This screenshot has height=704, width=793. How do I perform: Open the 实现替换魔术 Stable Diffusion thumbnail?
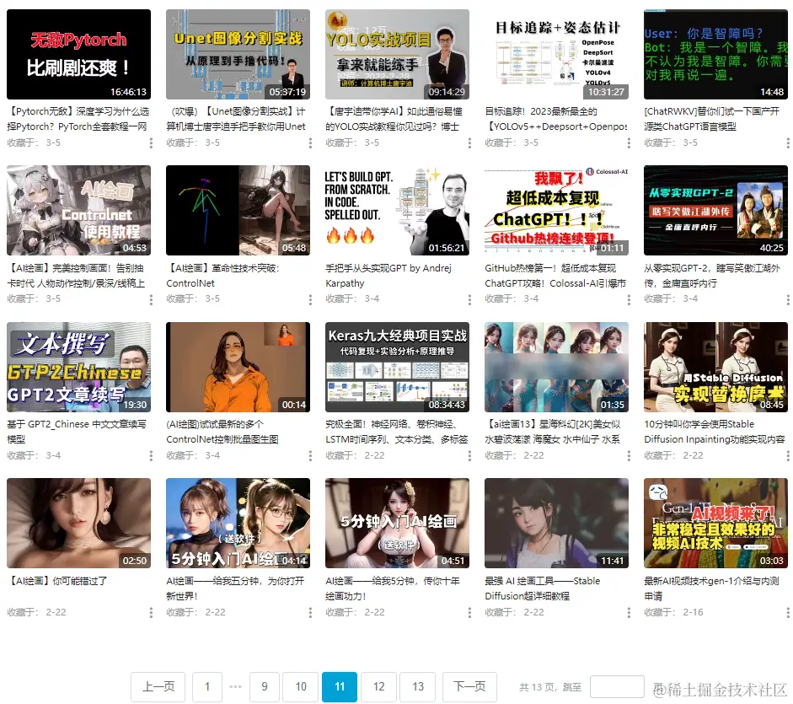715,367
